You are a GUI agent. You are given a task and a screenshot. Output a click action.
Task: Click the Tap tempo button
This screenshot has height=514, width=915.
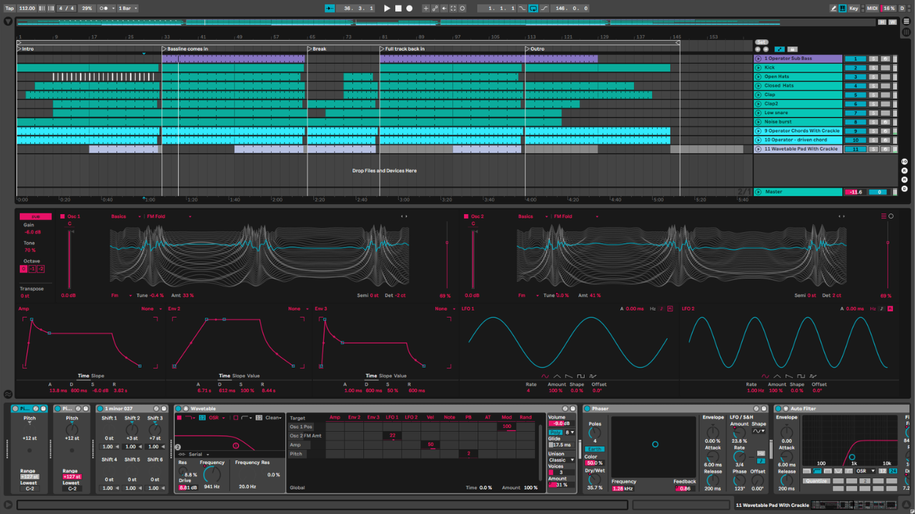(9, 9)
